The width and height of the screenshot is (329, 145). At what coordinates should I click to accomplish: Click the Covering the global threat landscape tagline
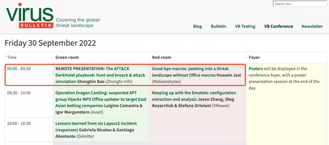coord(77,23)
